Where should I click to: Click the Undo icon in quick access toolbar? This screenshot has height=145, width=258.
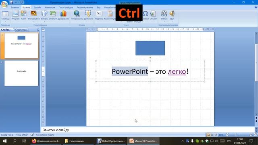coord(16,2)
